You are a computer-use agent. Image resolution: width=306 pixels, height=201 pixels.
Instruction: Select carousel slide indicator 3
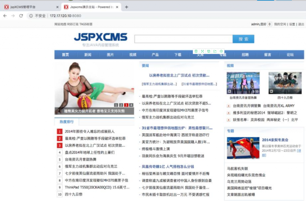[x=126, y=105]
